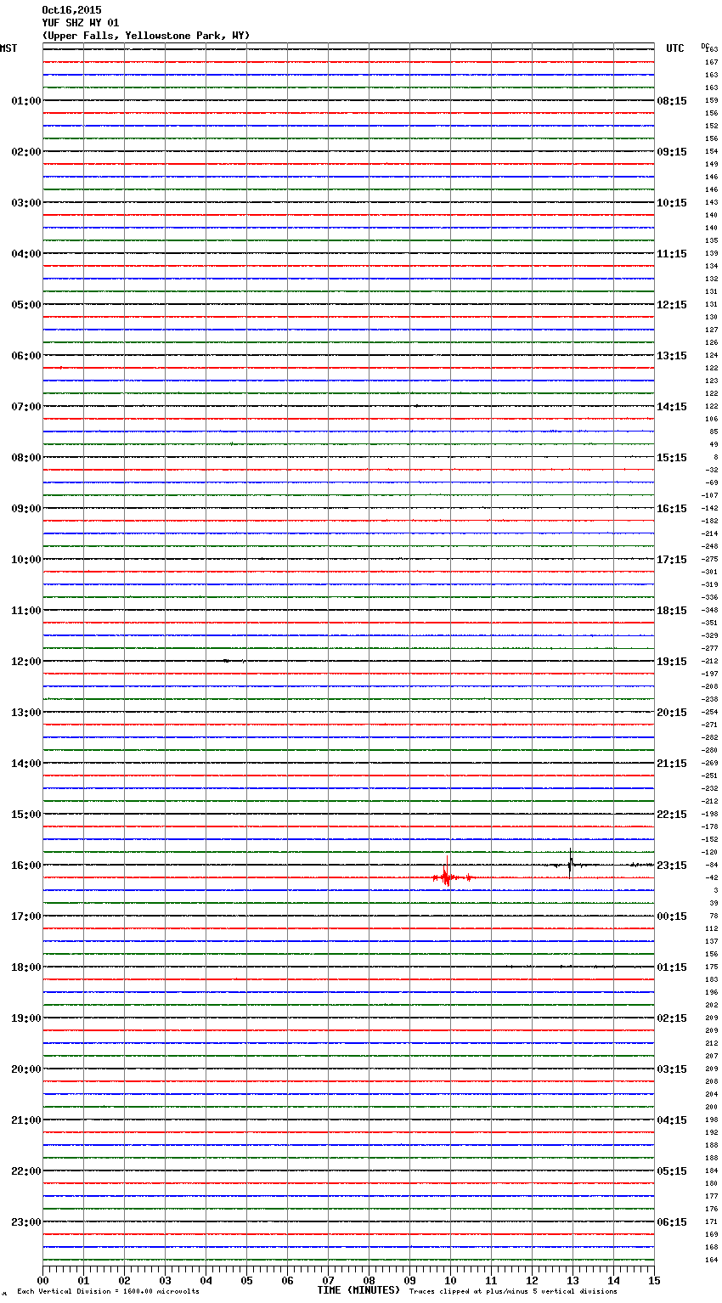Click the 07 minute label on bottom axis
This screenshot has width=722, height=1303.
pos(328,1280)
